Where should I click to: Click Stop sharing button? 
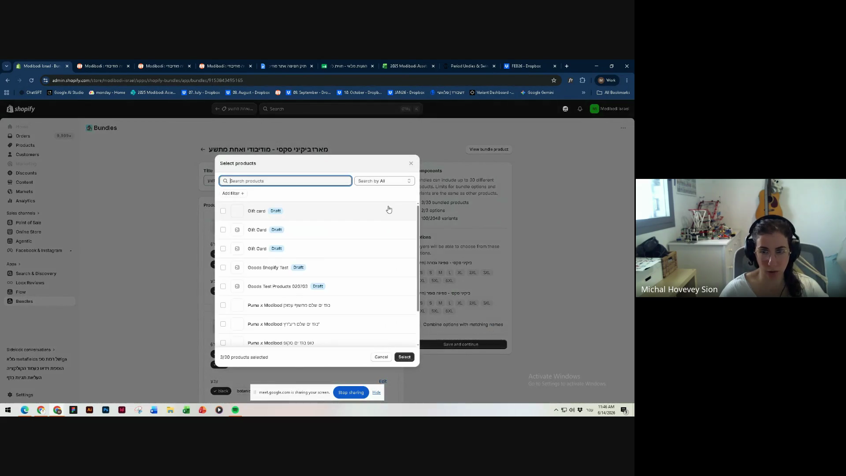click(351, 392)
